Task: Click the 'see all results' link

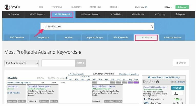Action: (x=14, y=93)
